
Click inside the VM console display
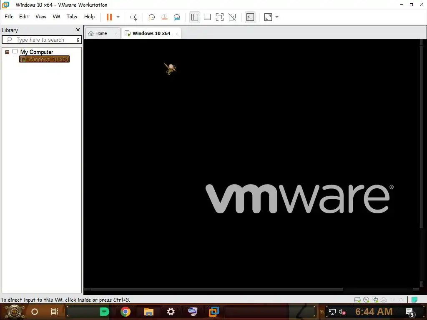point(251,163)
